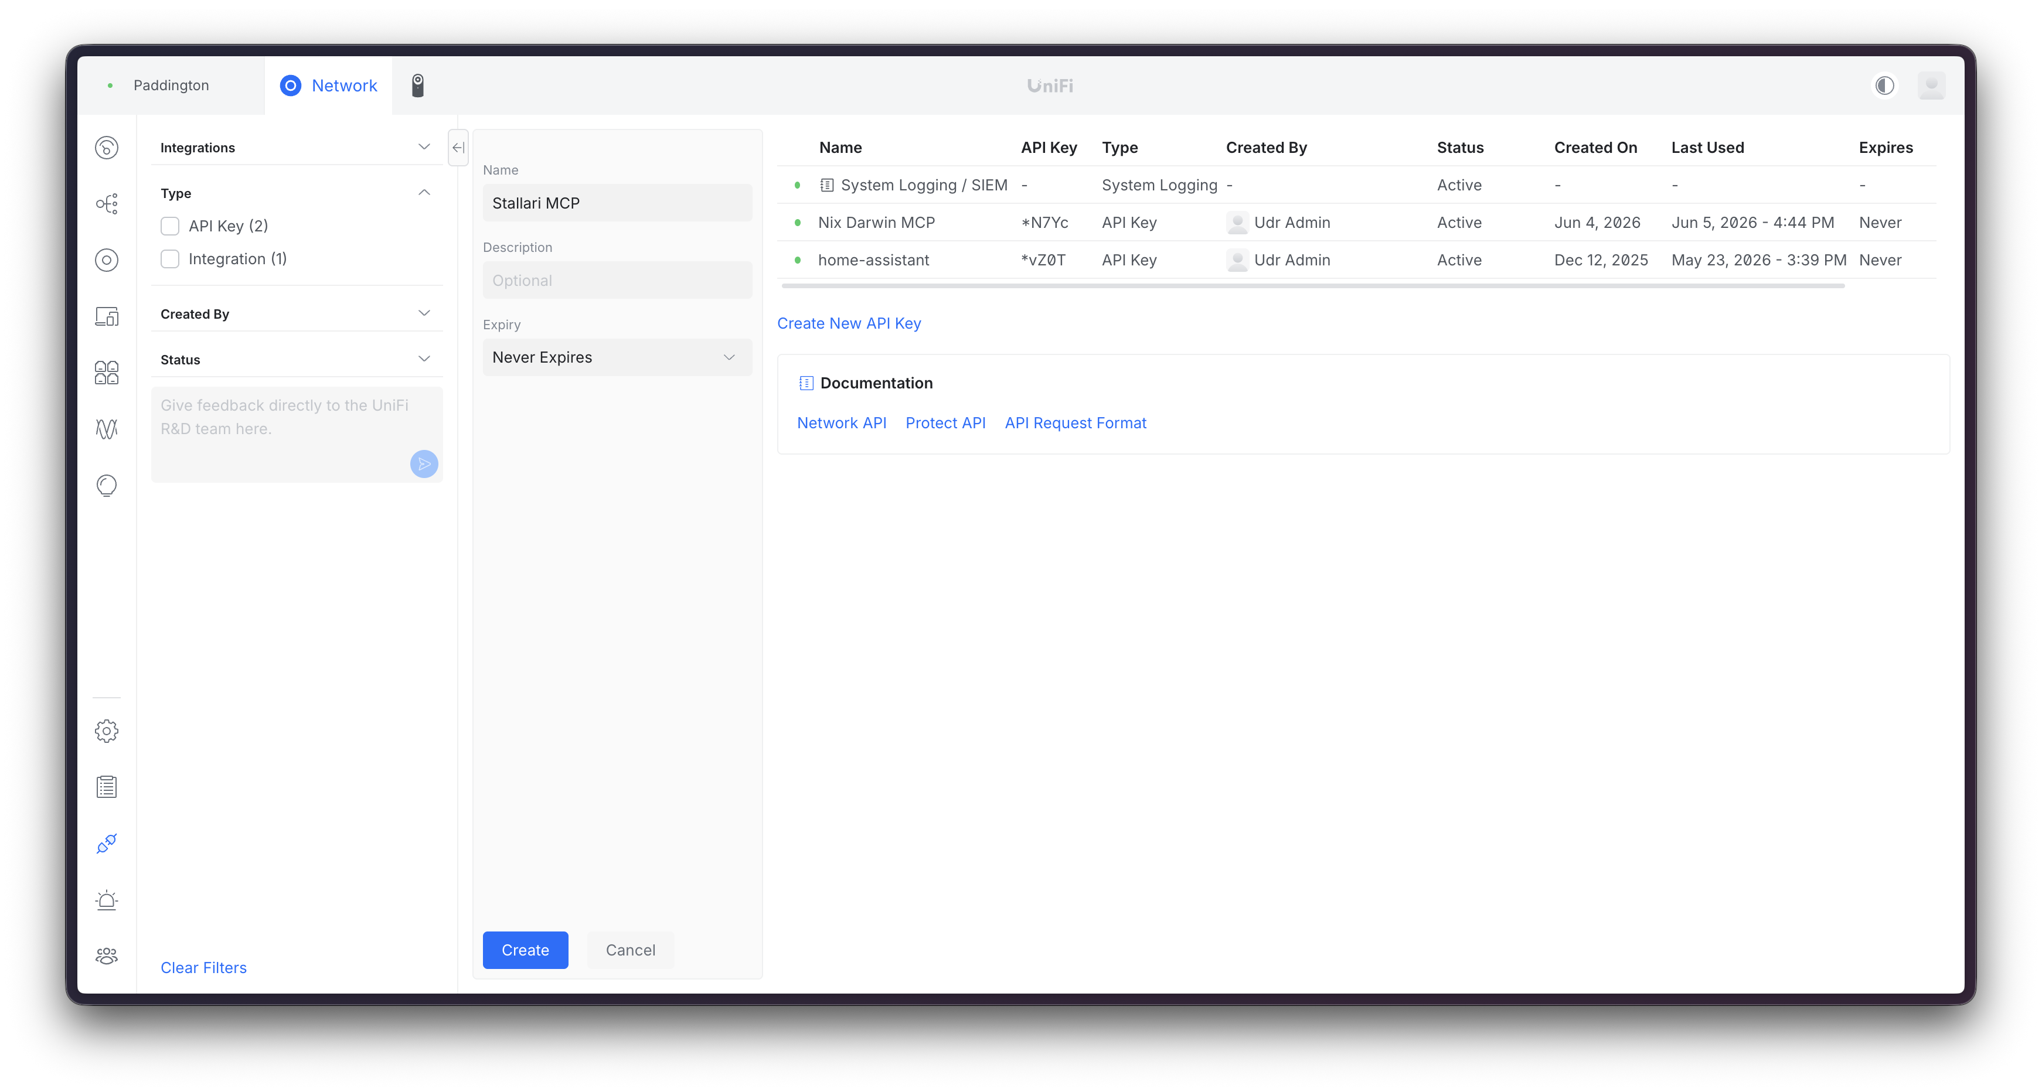Viewport: 2042px width, 1092px height.
Task: Sort by the Last Used column header
Action: [x=1707, y=148]
